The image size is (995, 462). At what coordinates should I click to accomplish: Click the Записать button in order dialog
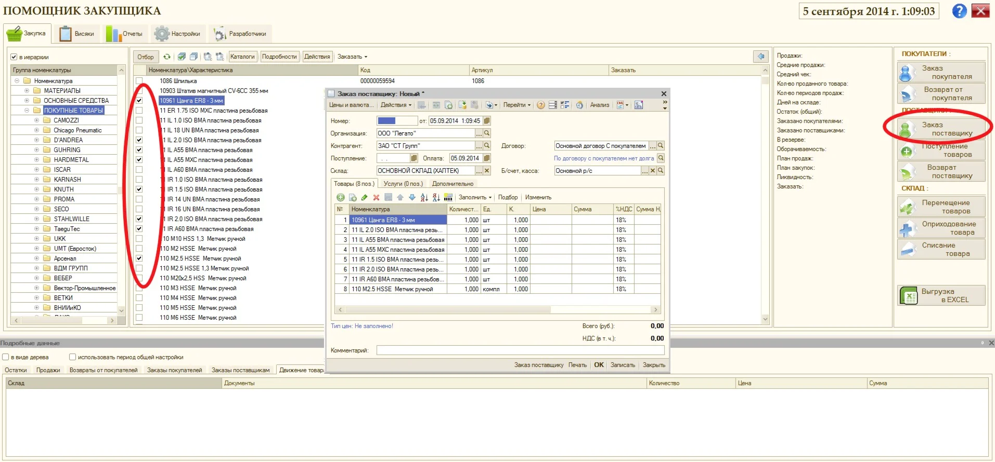(x=623, y=365)
